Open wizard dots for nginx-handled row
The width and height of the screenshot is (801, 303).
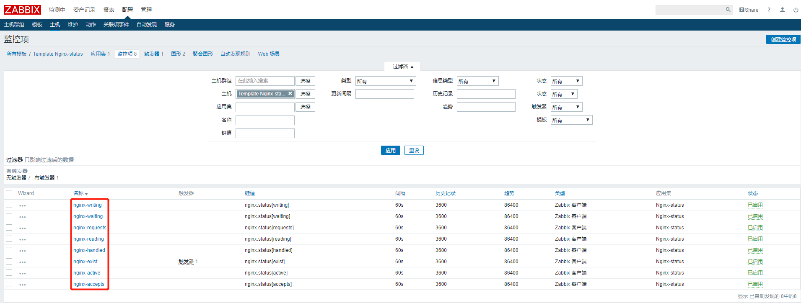(23, 251)
